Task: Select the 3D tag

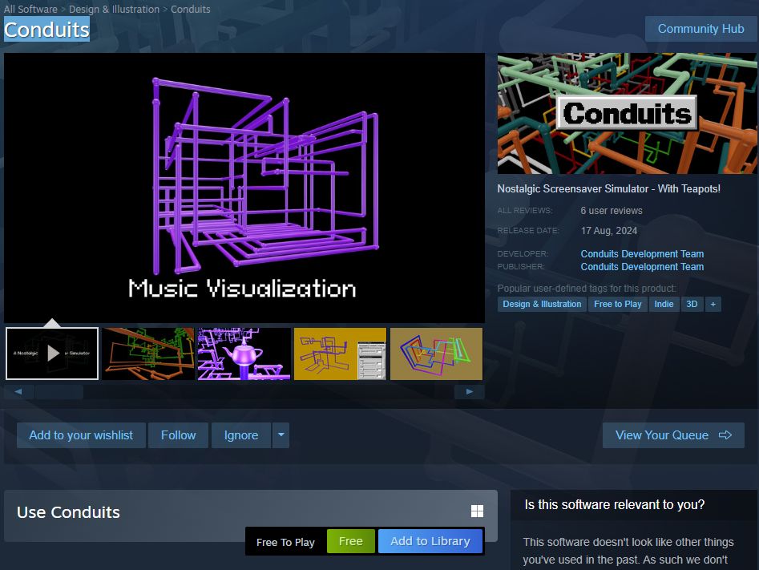Action: point(692,304)
